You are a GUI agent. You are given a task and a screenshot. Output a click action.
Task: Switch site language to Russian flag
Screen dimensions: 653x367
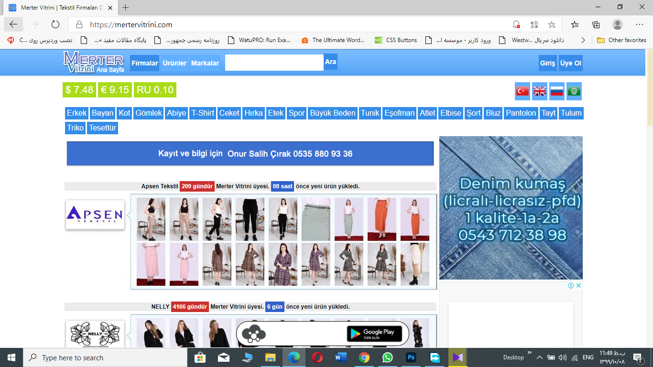[x=557, y=91]
